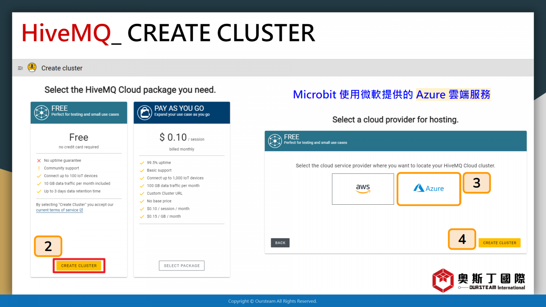Click the warning mark beside Community support
The height and width of the screenshot is (307, 546).
click(x=39, y=168)
